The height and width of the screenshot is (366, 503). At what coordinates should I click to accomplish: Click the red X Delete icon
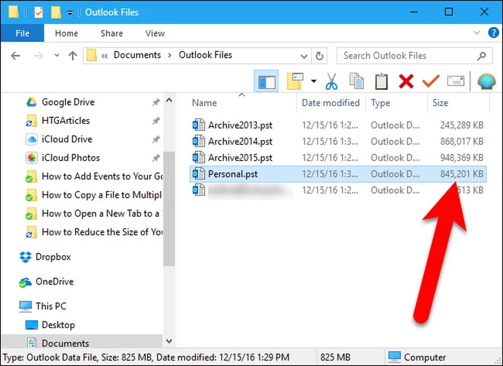tap(406, 81)
